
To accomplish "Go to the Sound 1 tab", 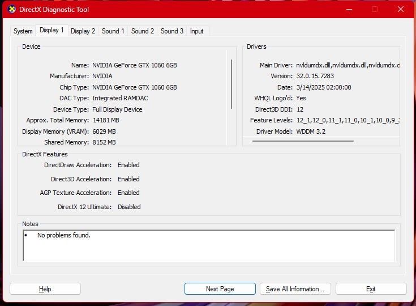I will [113, 31].
